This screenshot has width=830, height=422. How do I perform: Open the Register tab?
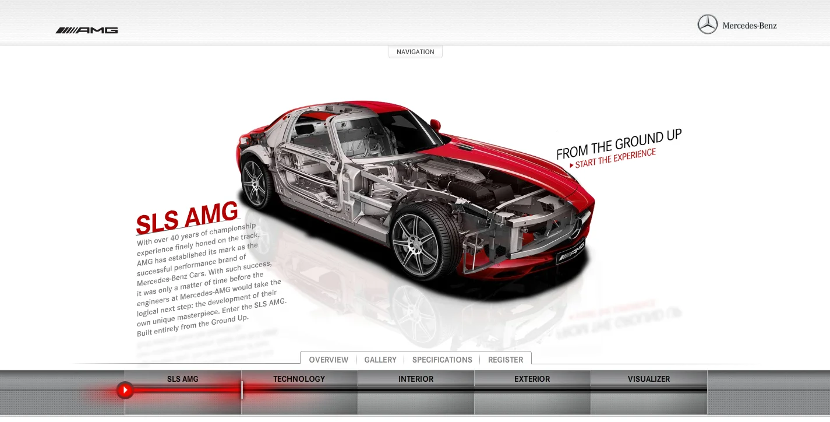tap(506, 360)
